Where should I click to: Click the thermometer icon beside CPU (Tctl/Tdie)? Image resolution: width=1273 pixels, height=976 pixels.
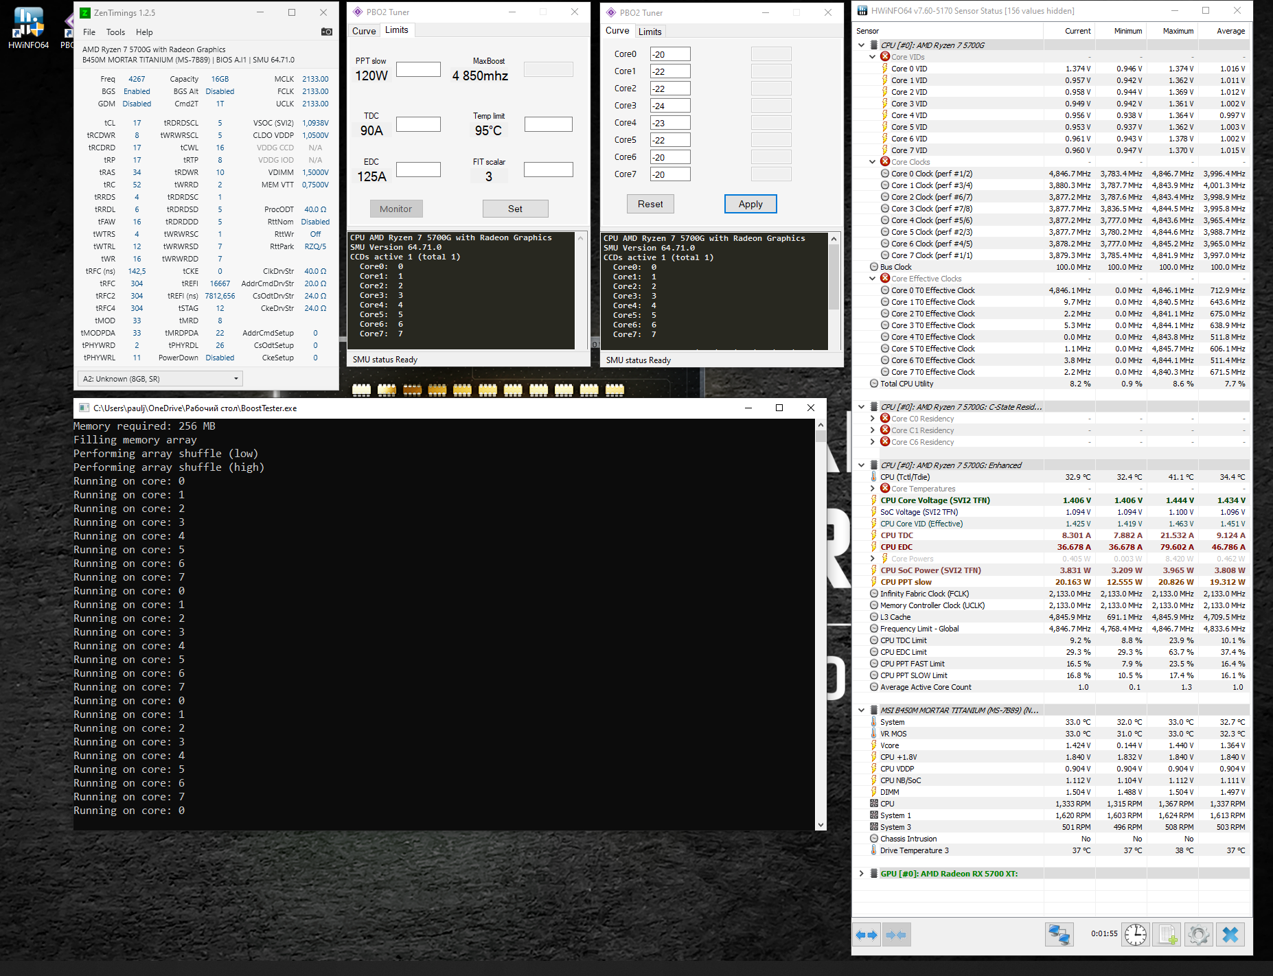point(874,477)
